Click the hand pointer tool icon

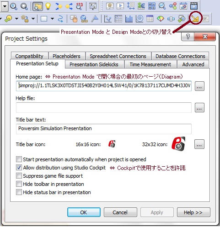[x=74, y=19]
